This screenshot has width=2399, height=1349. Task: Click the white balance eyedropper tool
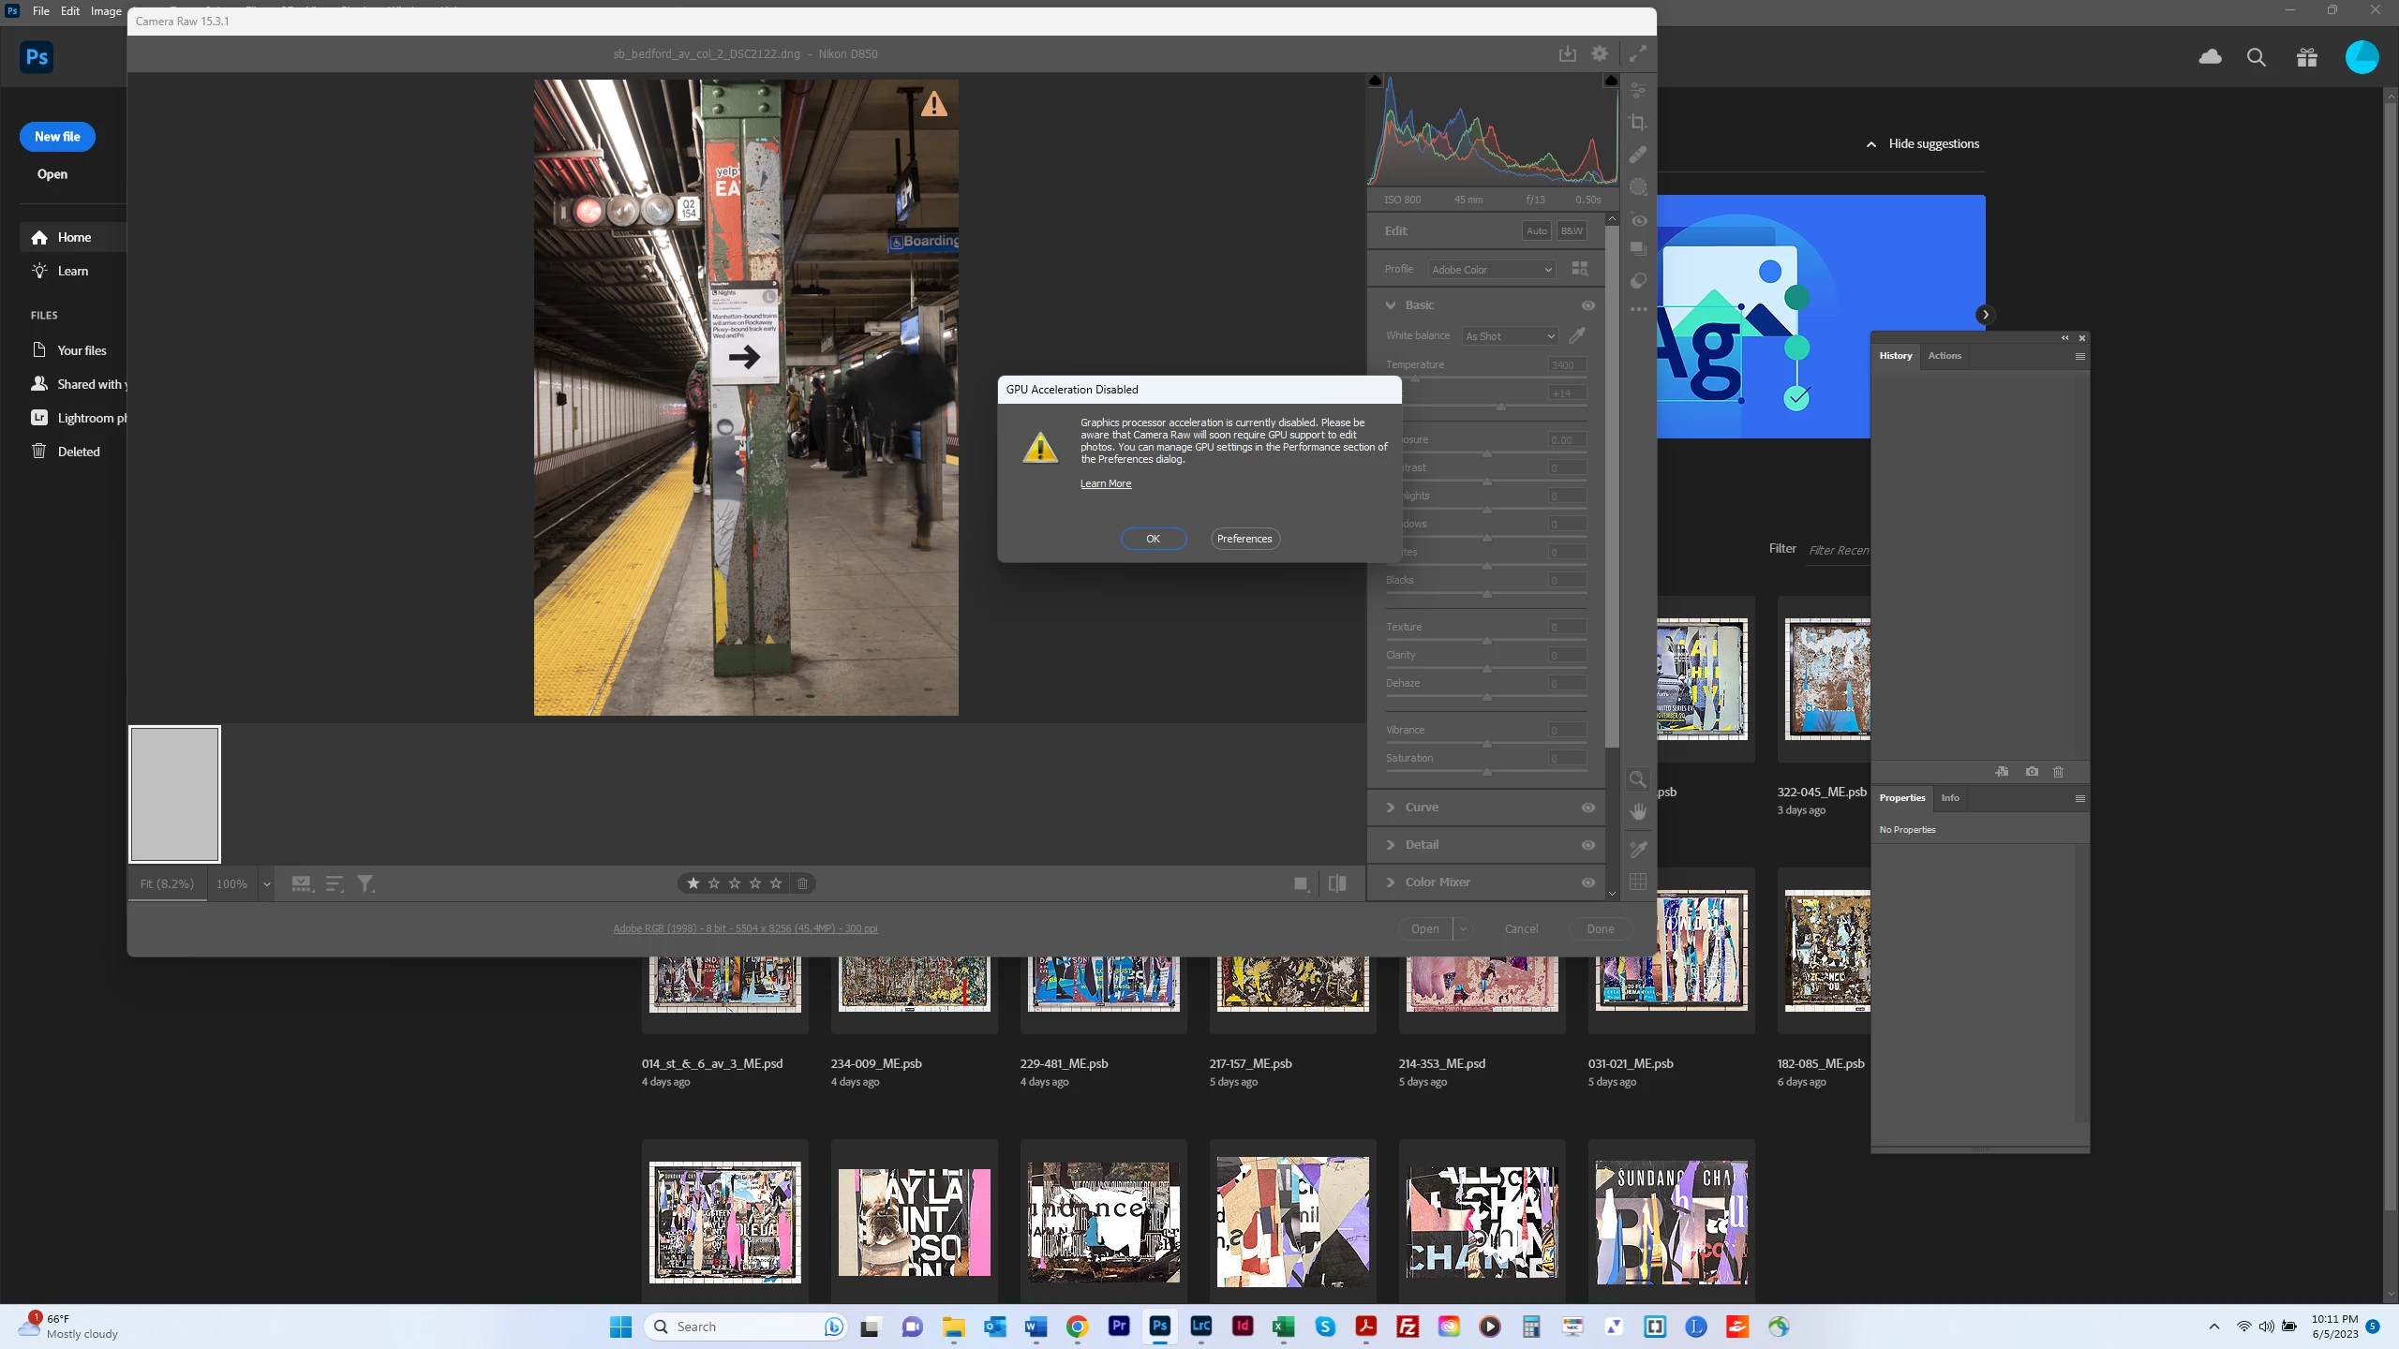tap(1577, 335)
